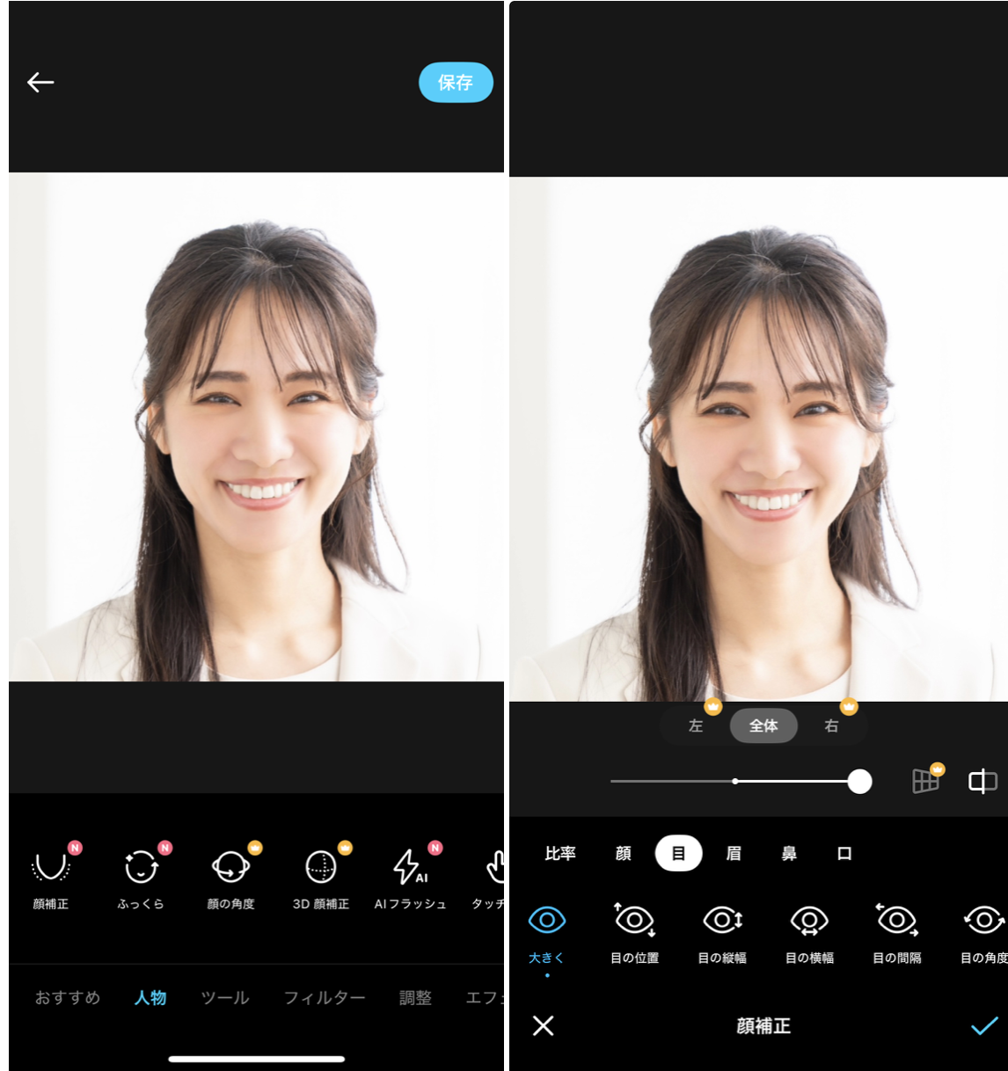This screenshot has width=1008, height=1071.
Task: Select 右 right side only
Action: [831, 726]
